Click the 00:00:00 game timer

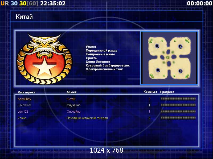pyautogui.click(x=199, y=3)
